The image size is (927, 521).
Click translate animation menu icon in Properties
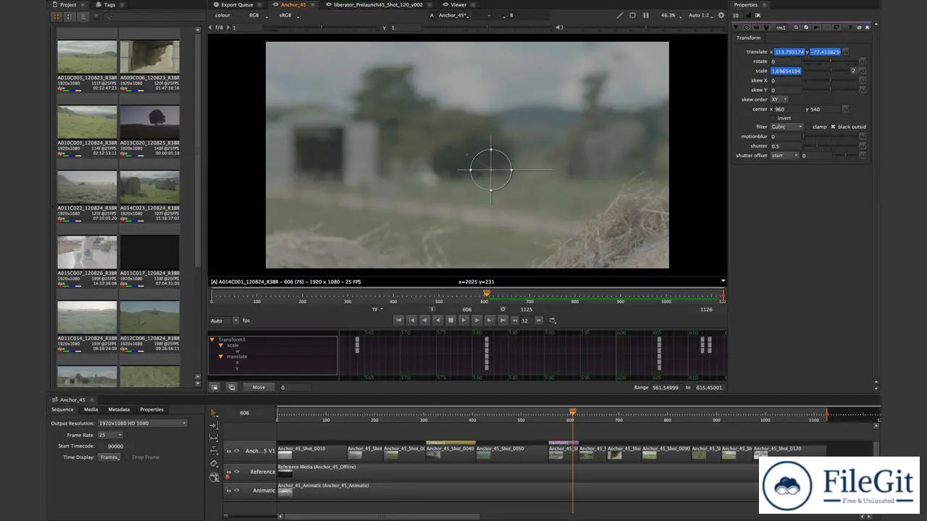pyautogui.click(x=844, y=52)
